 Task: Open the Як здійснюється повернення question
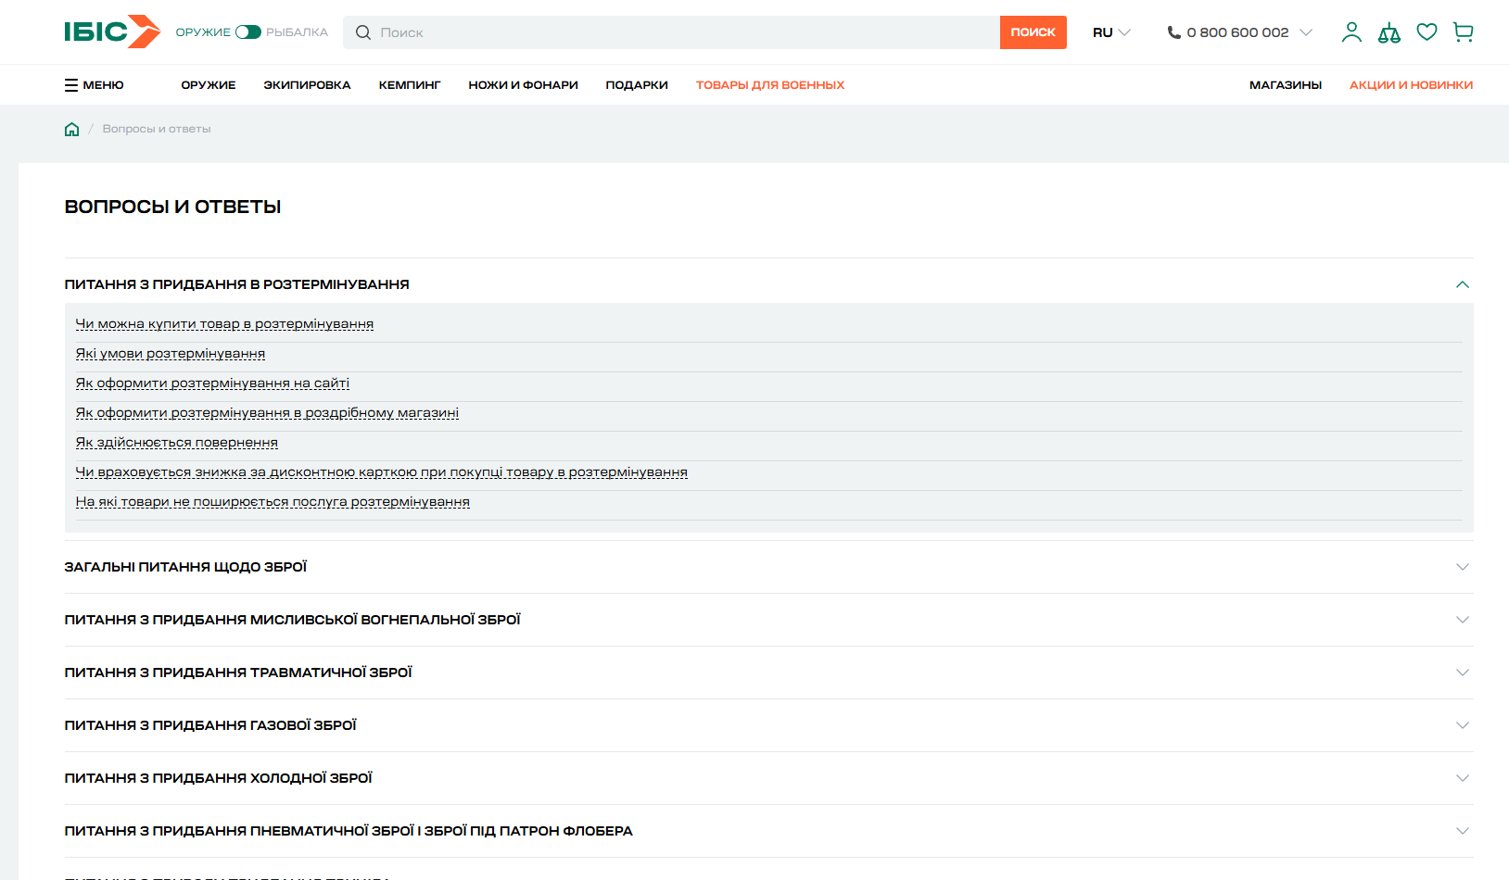tap(177, 443)
